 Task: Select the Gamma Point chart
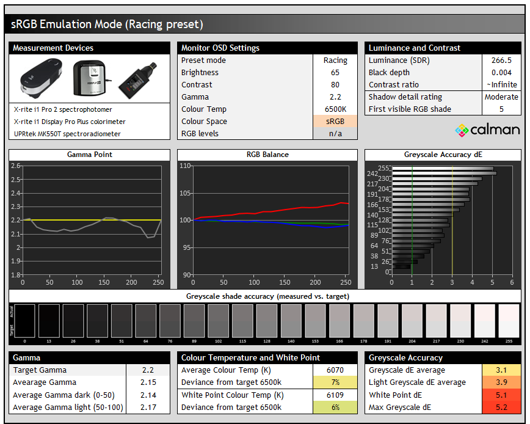89,220
